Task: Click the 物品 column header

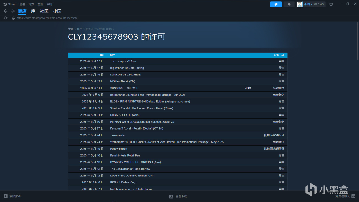Action: (x=113, y=55)
